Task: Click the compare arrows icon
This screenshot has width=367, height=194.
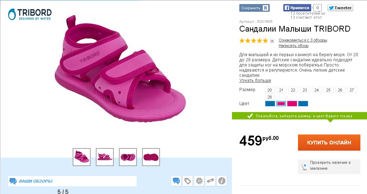Action: pos(211,181)
